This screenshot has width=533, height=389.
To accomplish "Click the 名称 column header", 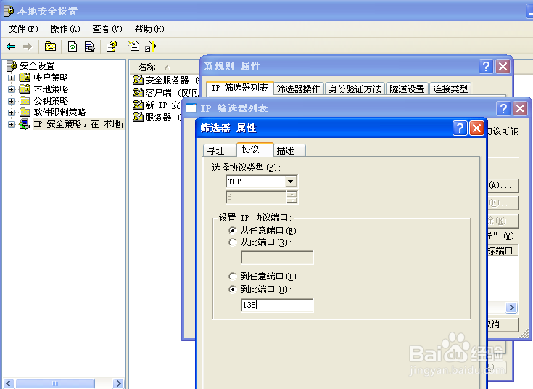I will 165,67.
